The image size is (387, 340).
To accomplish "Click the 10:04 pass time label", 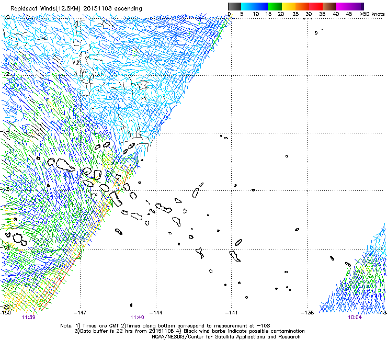I will pos(355,318).
